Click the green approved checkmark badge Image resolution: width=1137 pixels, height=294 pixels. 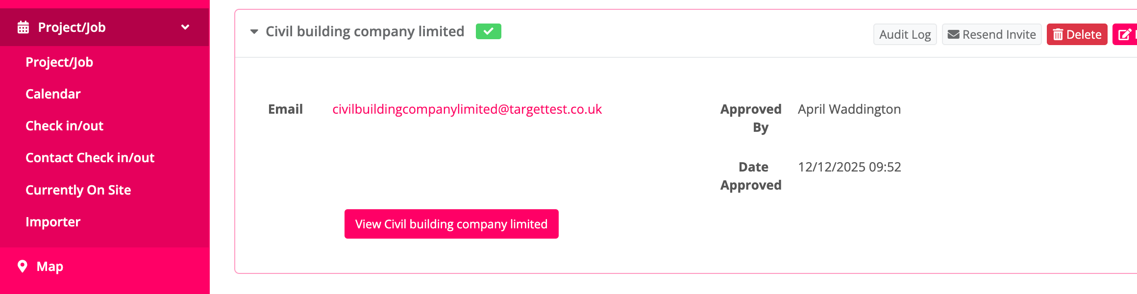pyautogui.click(x=488, y=31)
